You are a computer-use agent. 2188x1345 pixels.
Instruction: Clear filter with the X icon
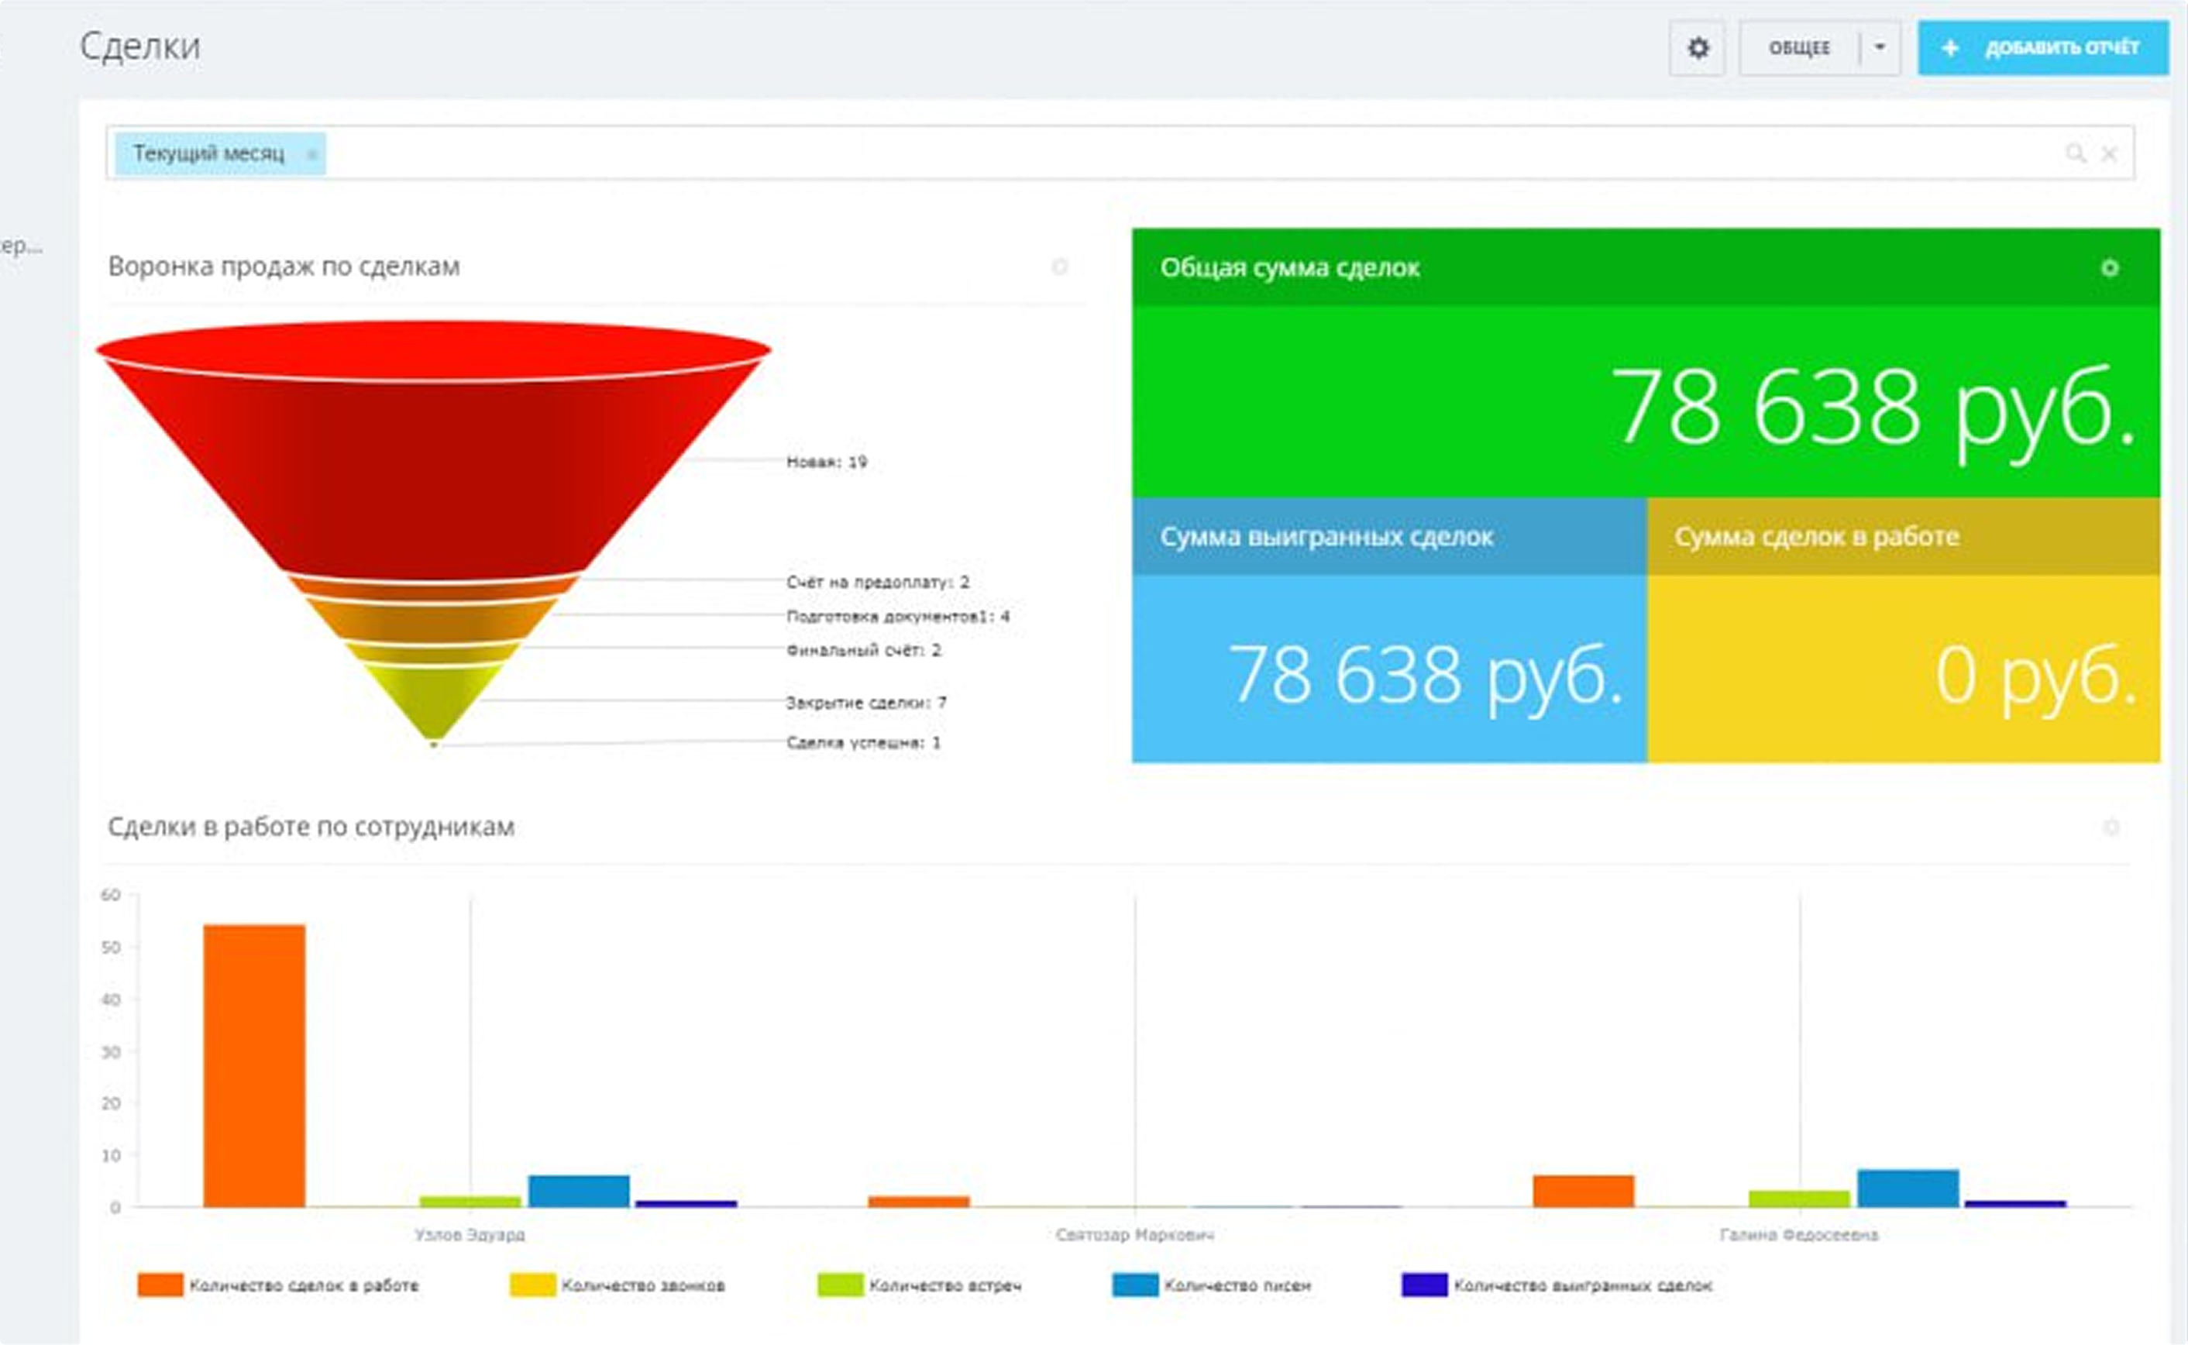coord(2109,154)
